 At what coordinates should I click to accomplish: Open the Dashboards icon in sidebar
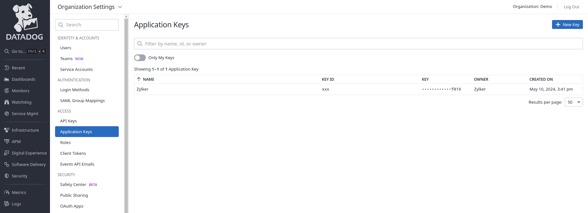click(7, 79)
